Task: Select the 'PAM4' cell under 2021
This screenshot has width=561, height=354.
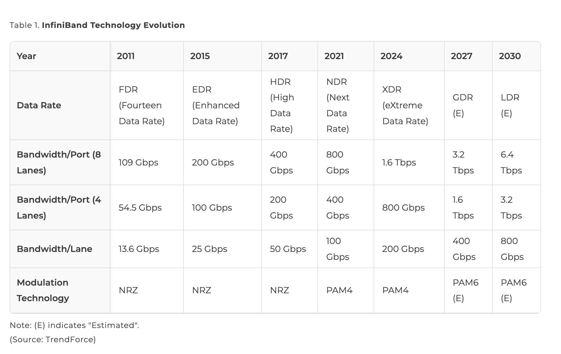Action: [x=339, y=290]
